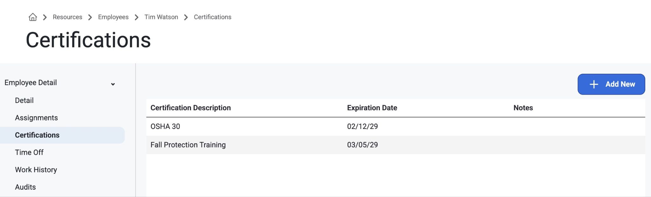Screen dimensions: 651x197
Task: Select the Fall Protection Training row
Action: point(396,145)
